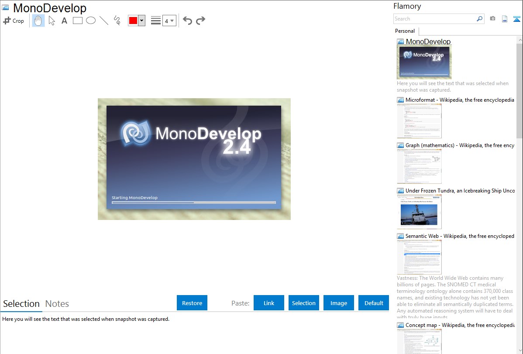
Task: Click the red color swatch
Action: coord(133,21)
